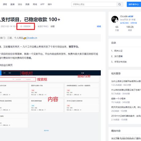Click the 相关推荐 sidebar heading
The width and height of the screenshot is (141, 141).
(116, 74)
